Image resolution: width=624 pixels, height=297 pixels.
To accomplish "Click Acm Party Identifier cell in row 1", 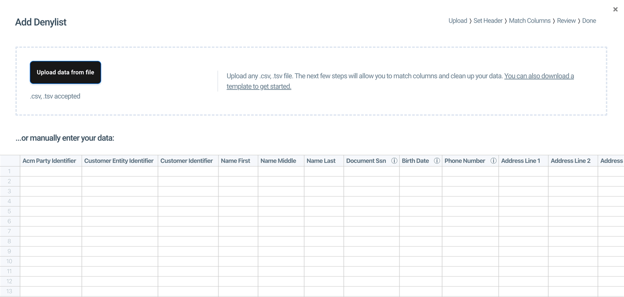I will point(51,171).
